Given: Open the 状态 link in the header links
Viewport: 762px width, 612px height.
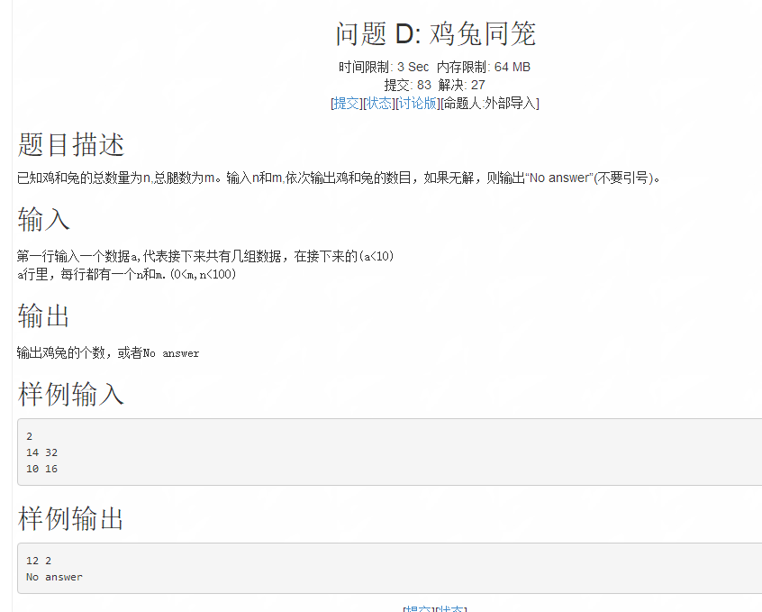Looking at the screenshot, I should [x=378, y=103].
